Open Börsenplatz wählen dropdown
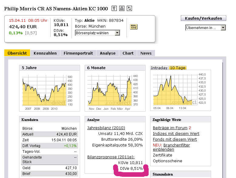236x178 pixels. [97, 33]
